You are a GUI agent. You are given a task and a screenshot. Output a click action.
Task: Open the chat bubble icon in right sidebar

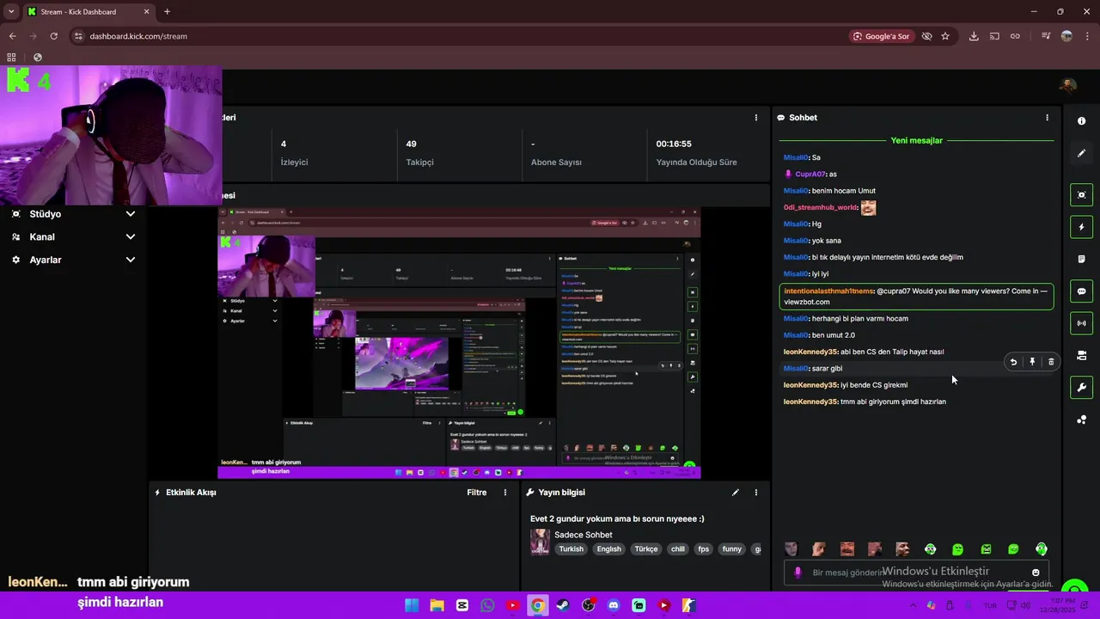coord(1081,291)
